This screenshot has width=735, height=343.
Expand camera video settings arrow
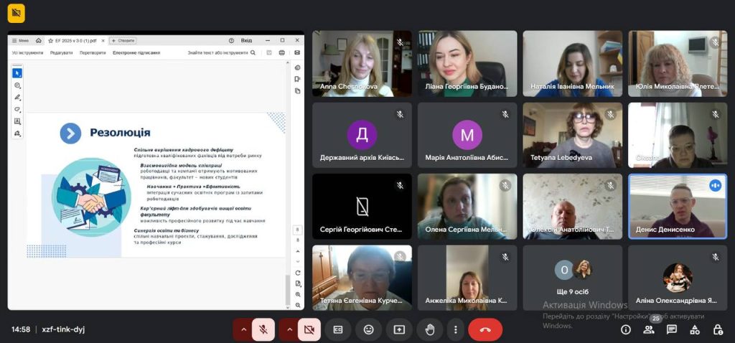pos(290,329)
